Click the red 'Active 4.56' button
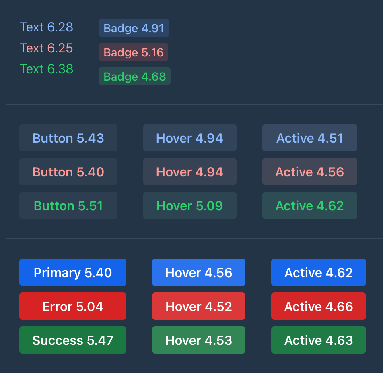Screen dimensions: 383x373 (x=309, y=172)
